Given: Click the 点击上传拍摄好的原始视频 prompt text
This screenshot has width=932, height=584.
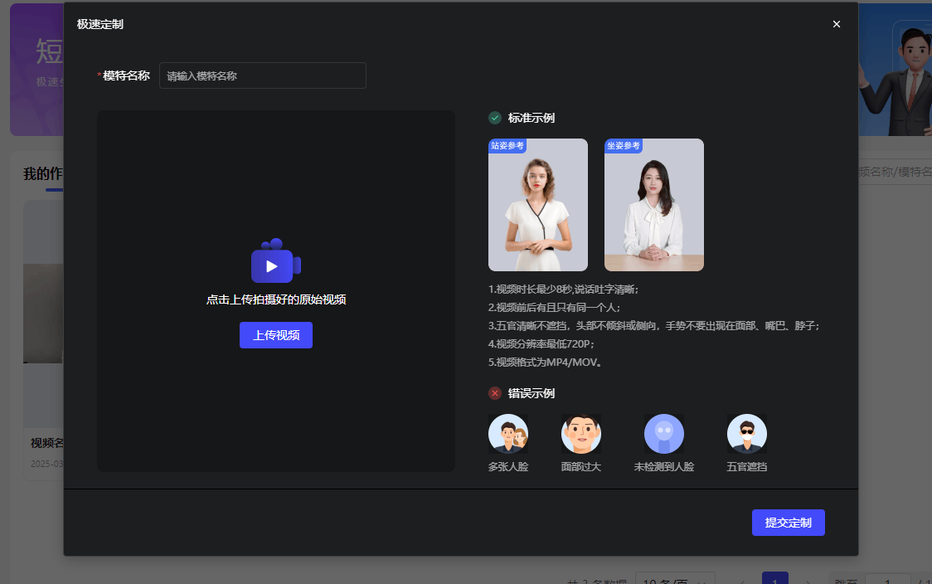Looking at the screenshot, I should [x=275, y=299].
